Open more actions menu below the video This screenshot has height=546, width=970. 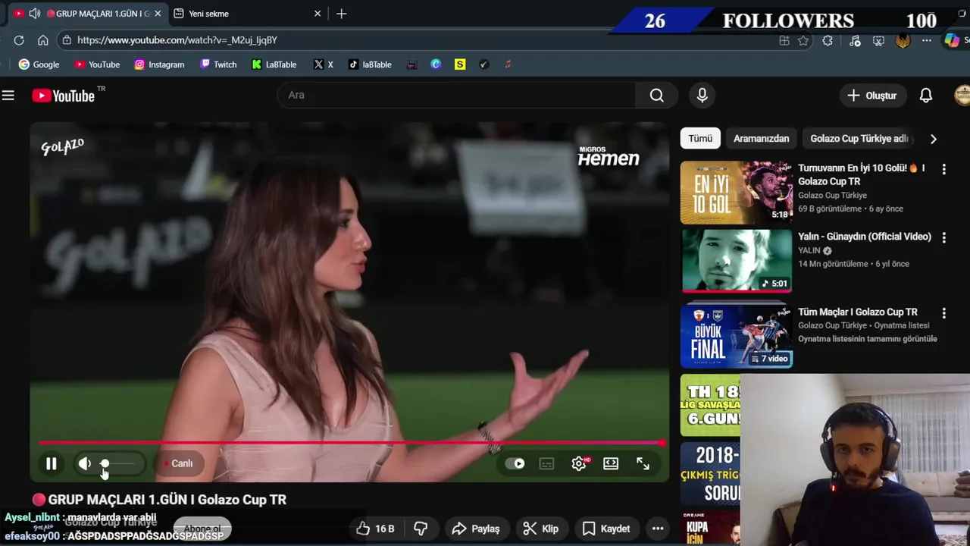click(658, 529)
